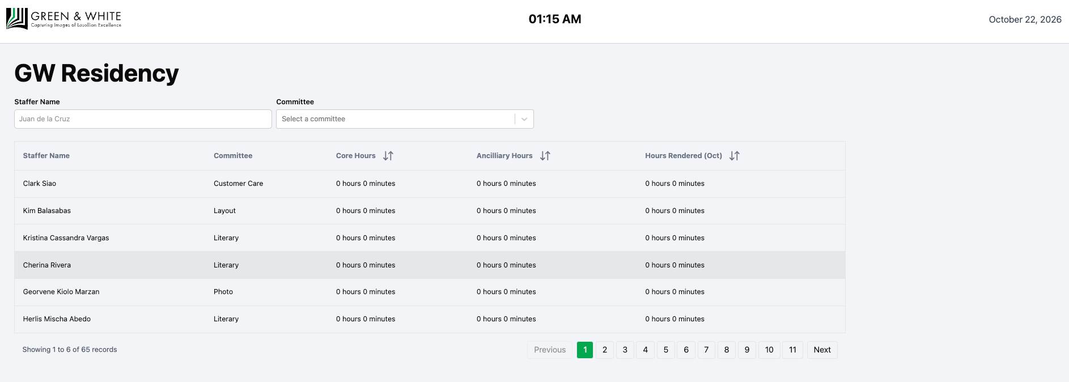Focus the Staffer Name search field

(143, 119)
